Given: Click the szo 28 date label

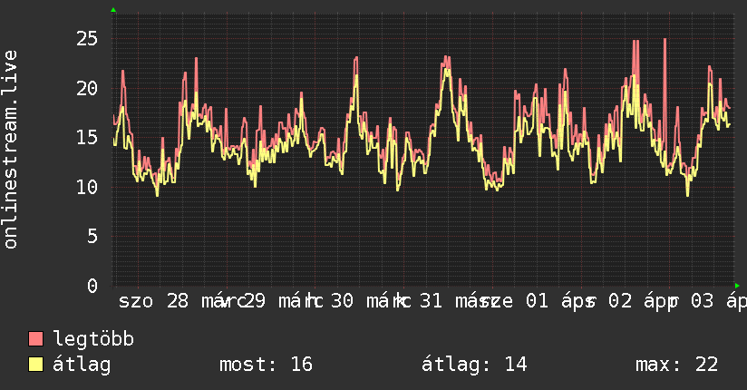Looking at the screenshot, I should [x=153, y=301].
